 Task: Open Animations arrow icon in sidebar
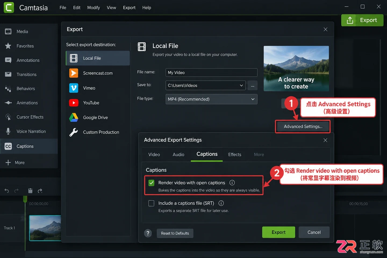(x=8, y=103)
